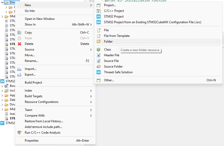
Task: Click the Header File icon
Action: (99, 55)
